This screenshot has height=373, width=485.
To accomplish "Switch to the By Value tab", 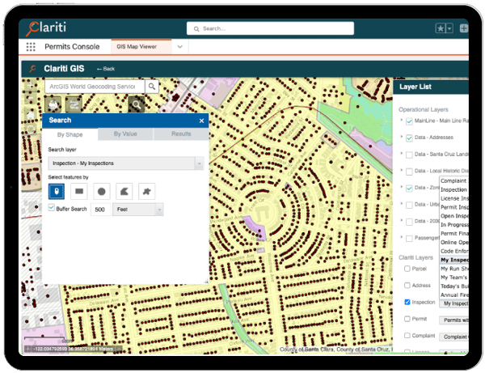I will click(125, 134).
